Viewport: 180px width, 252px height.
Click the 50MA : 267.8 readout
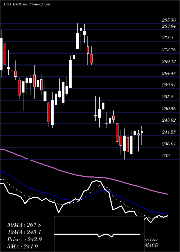pos(24,225)
